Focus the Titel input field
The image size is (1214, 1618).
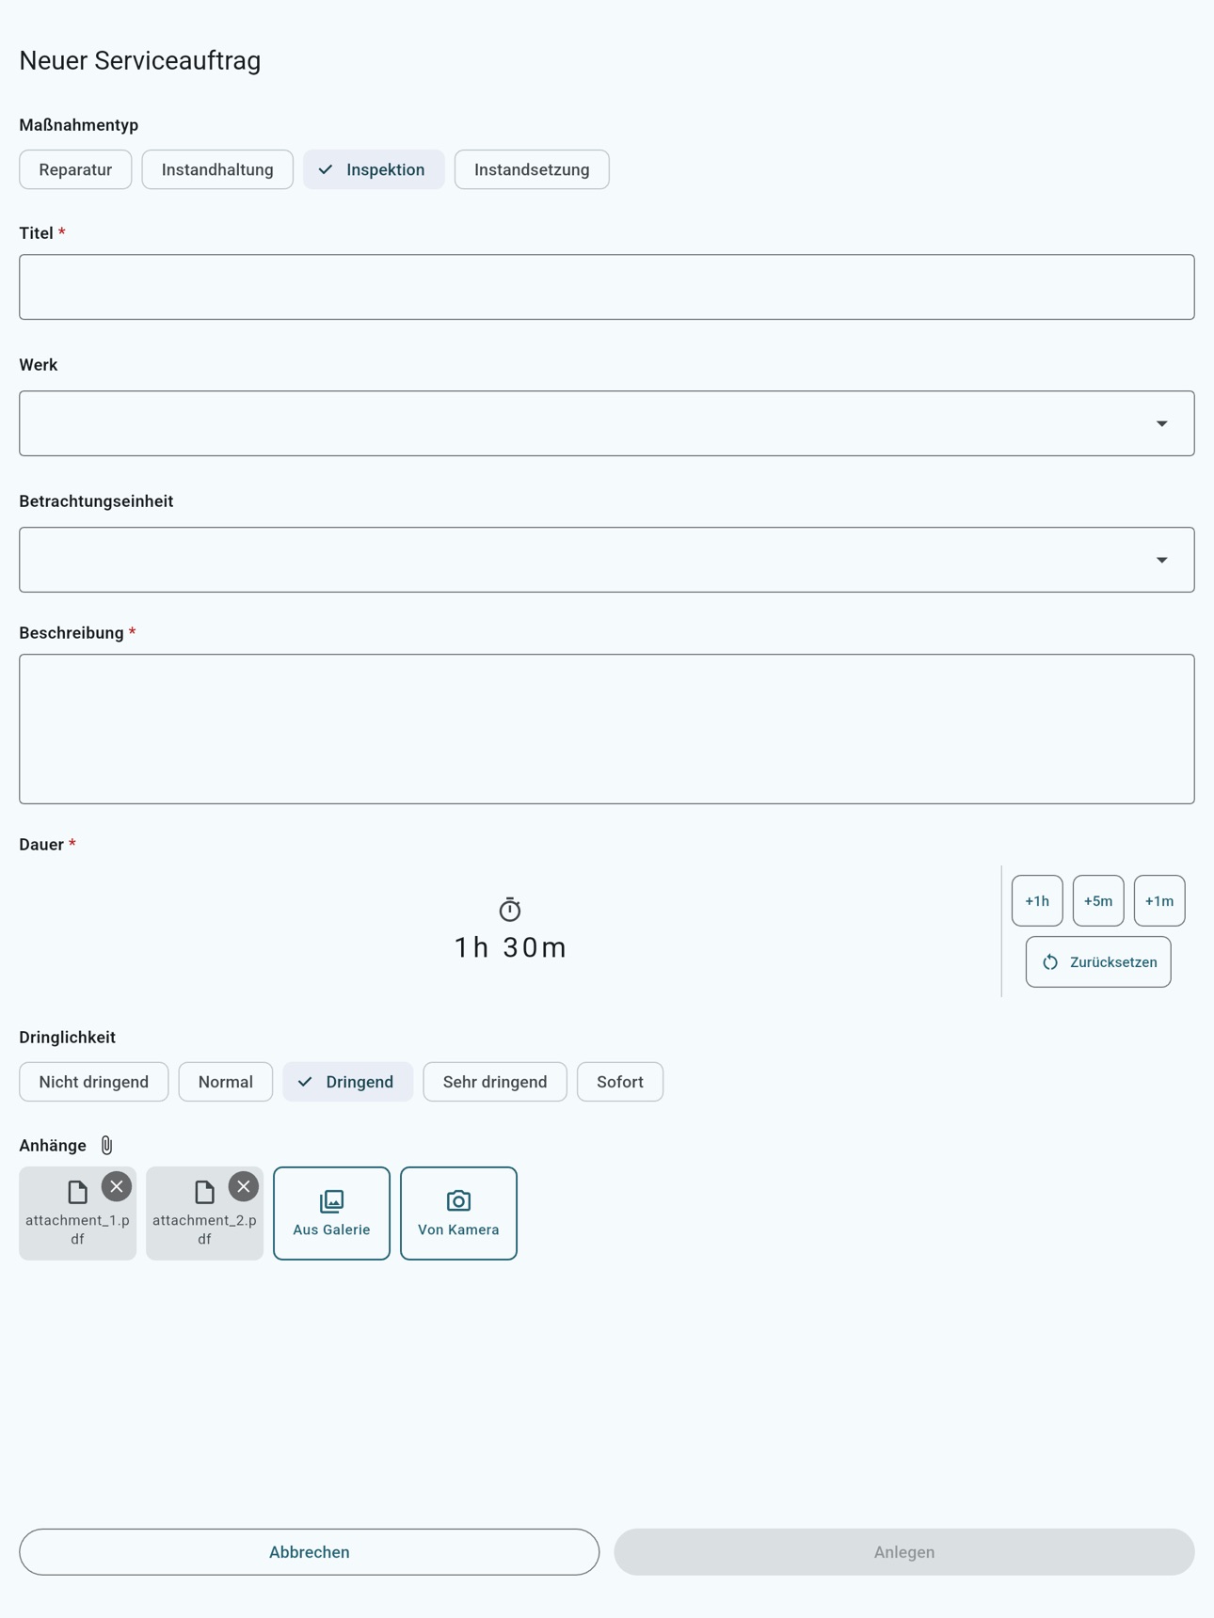tap(607, 287)
